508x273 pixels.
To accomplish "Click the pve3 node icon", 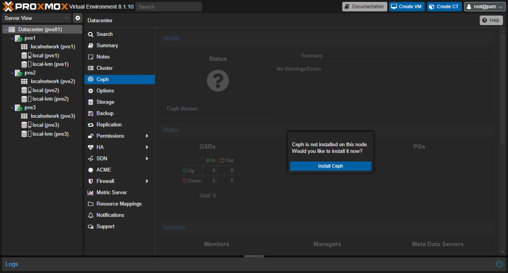I will click(x=18, y=107).
